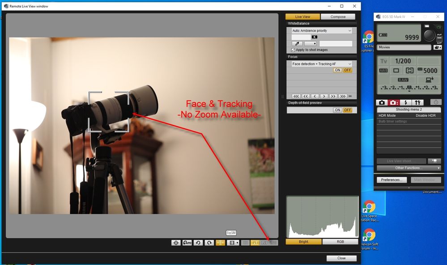Click the white balance eyedropper tool
Screen dimensions: 447x265
click(x=296, y=44)
